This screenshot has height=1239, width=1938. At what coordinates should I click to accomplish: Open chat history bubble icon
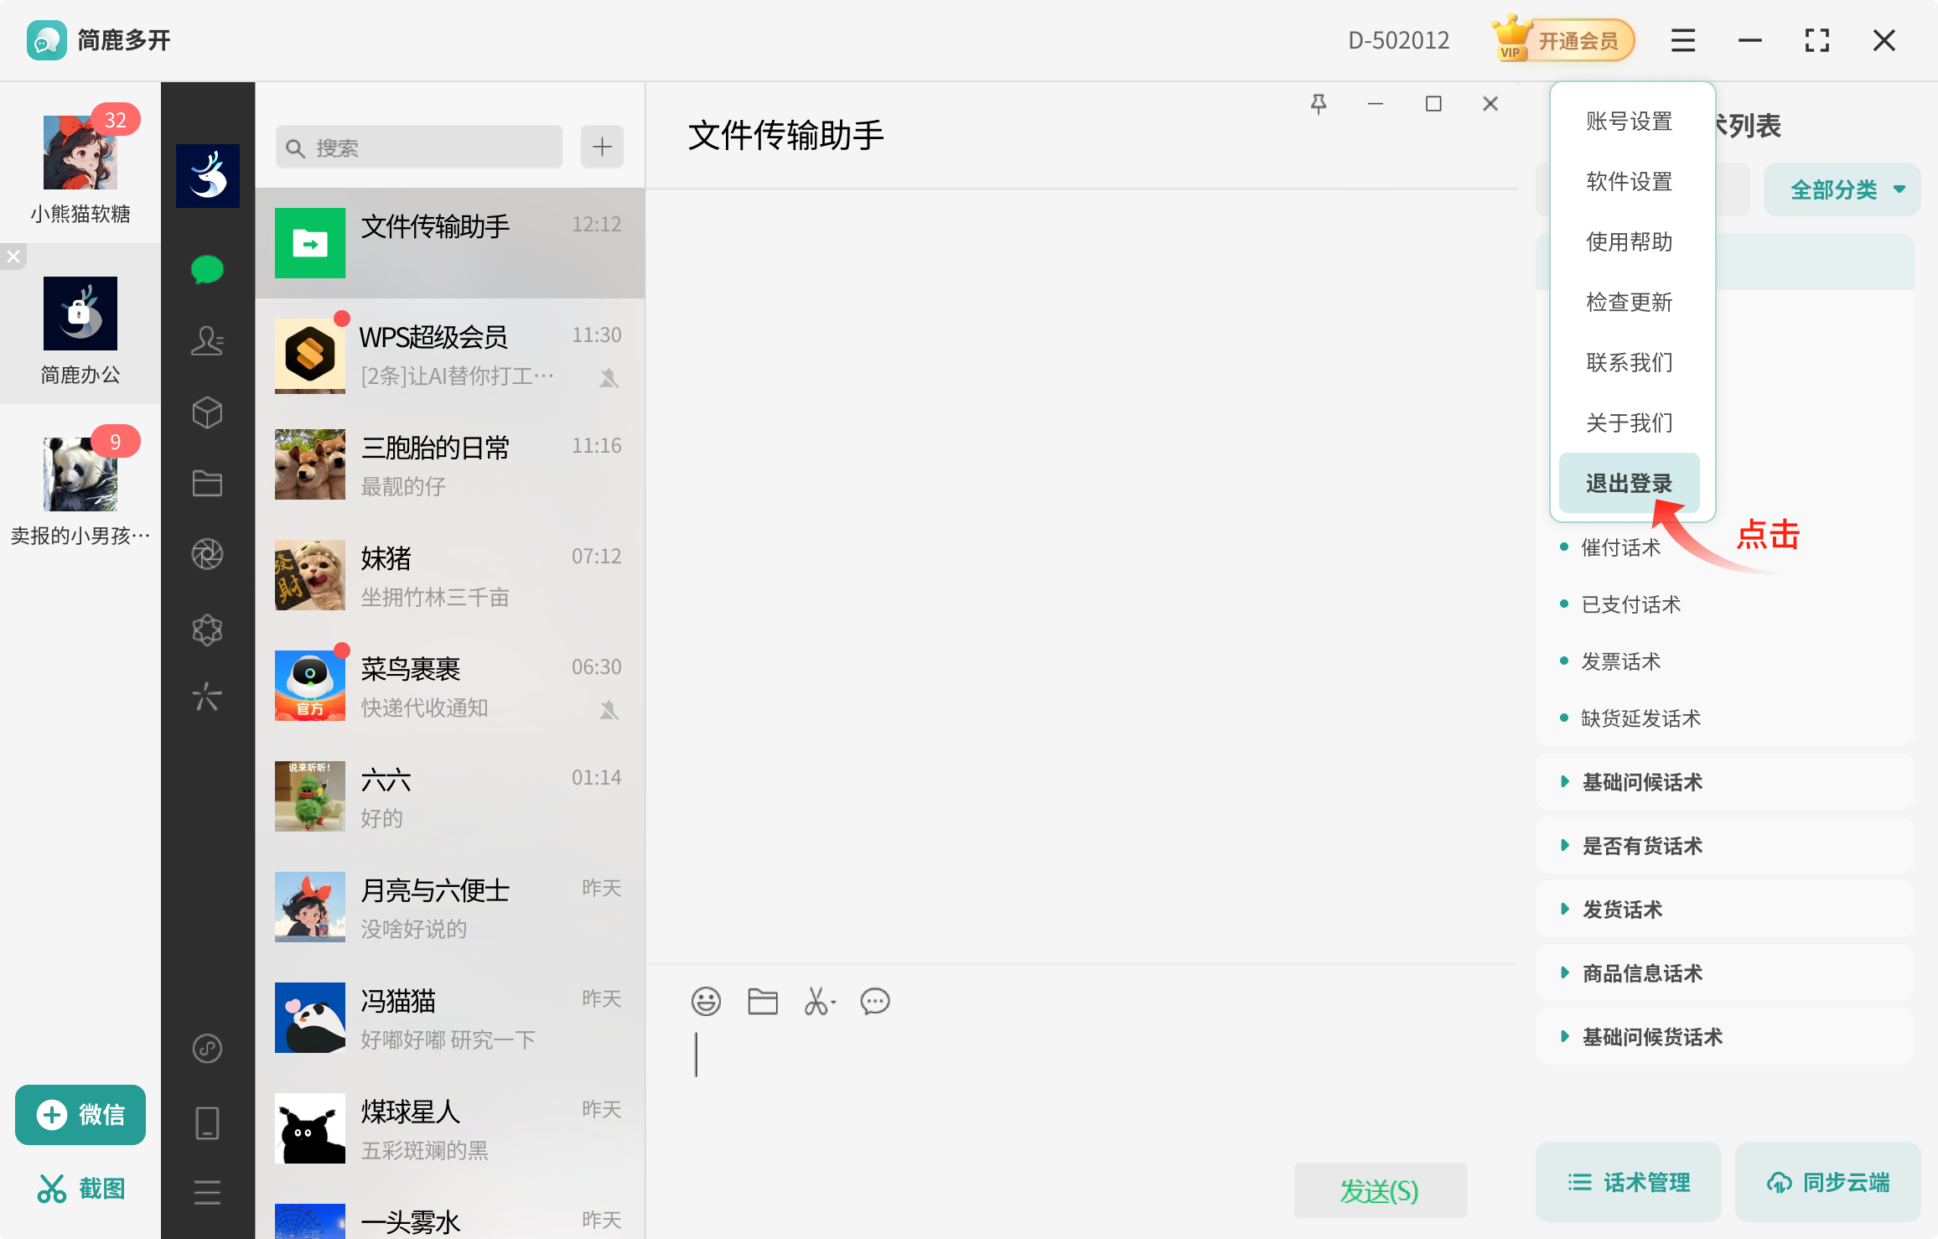tap(875, 1001)
